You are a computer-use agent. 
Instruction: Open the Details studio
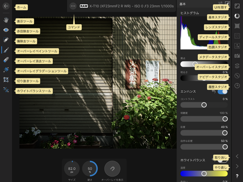pyautogui.click(x=237, y=36)
